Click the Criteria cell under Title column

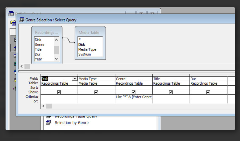171,97
